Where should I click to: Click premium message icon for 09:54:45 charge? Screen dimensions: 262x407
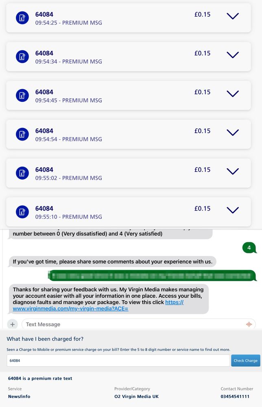(22, 95)
